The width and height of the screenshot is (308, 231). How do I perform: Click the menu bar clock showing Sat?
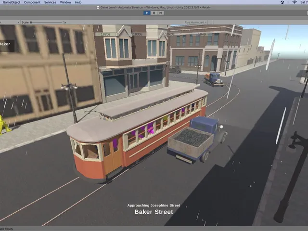pyautogui.click(x=304, y=2)
